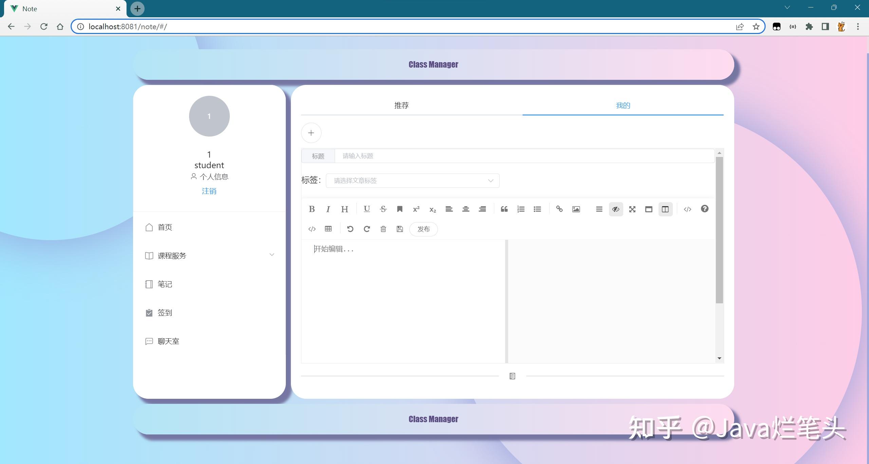
Task: Click the Ordered list icon
Action: coord(521,209)
